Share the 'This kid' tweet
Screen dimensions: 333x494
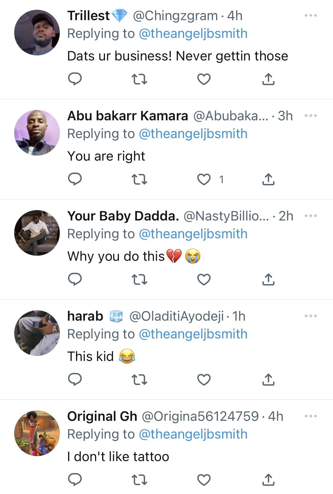[x=268, y=380]
